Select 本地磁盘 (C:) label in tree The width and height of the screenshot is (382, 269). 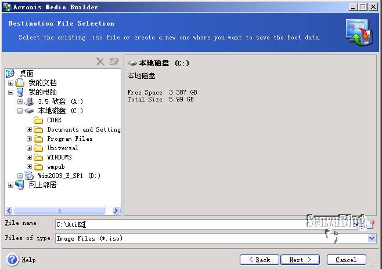[x=60, y=111]
